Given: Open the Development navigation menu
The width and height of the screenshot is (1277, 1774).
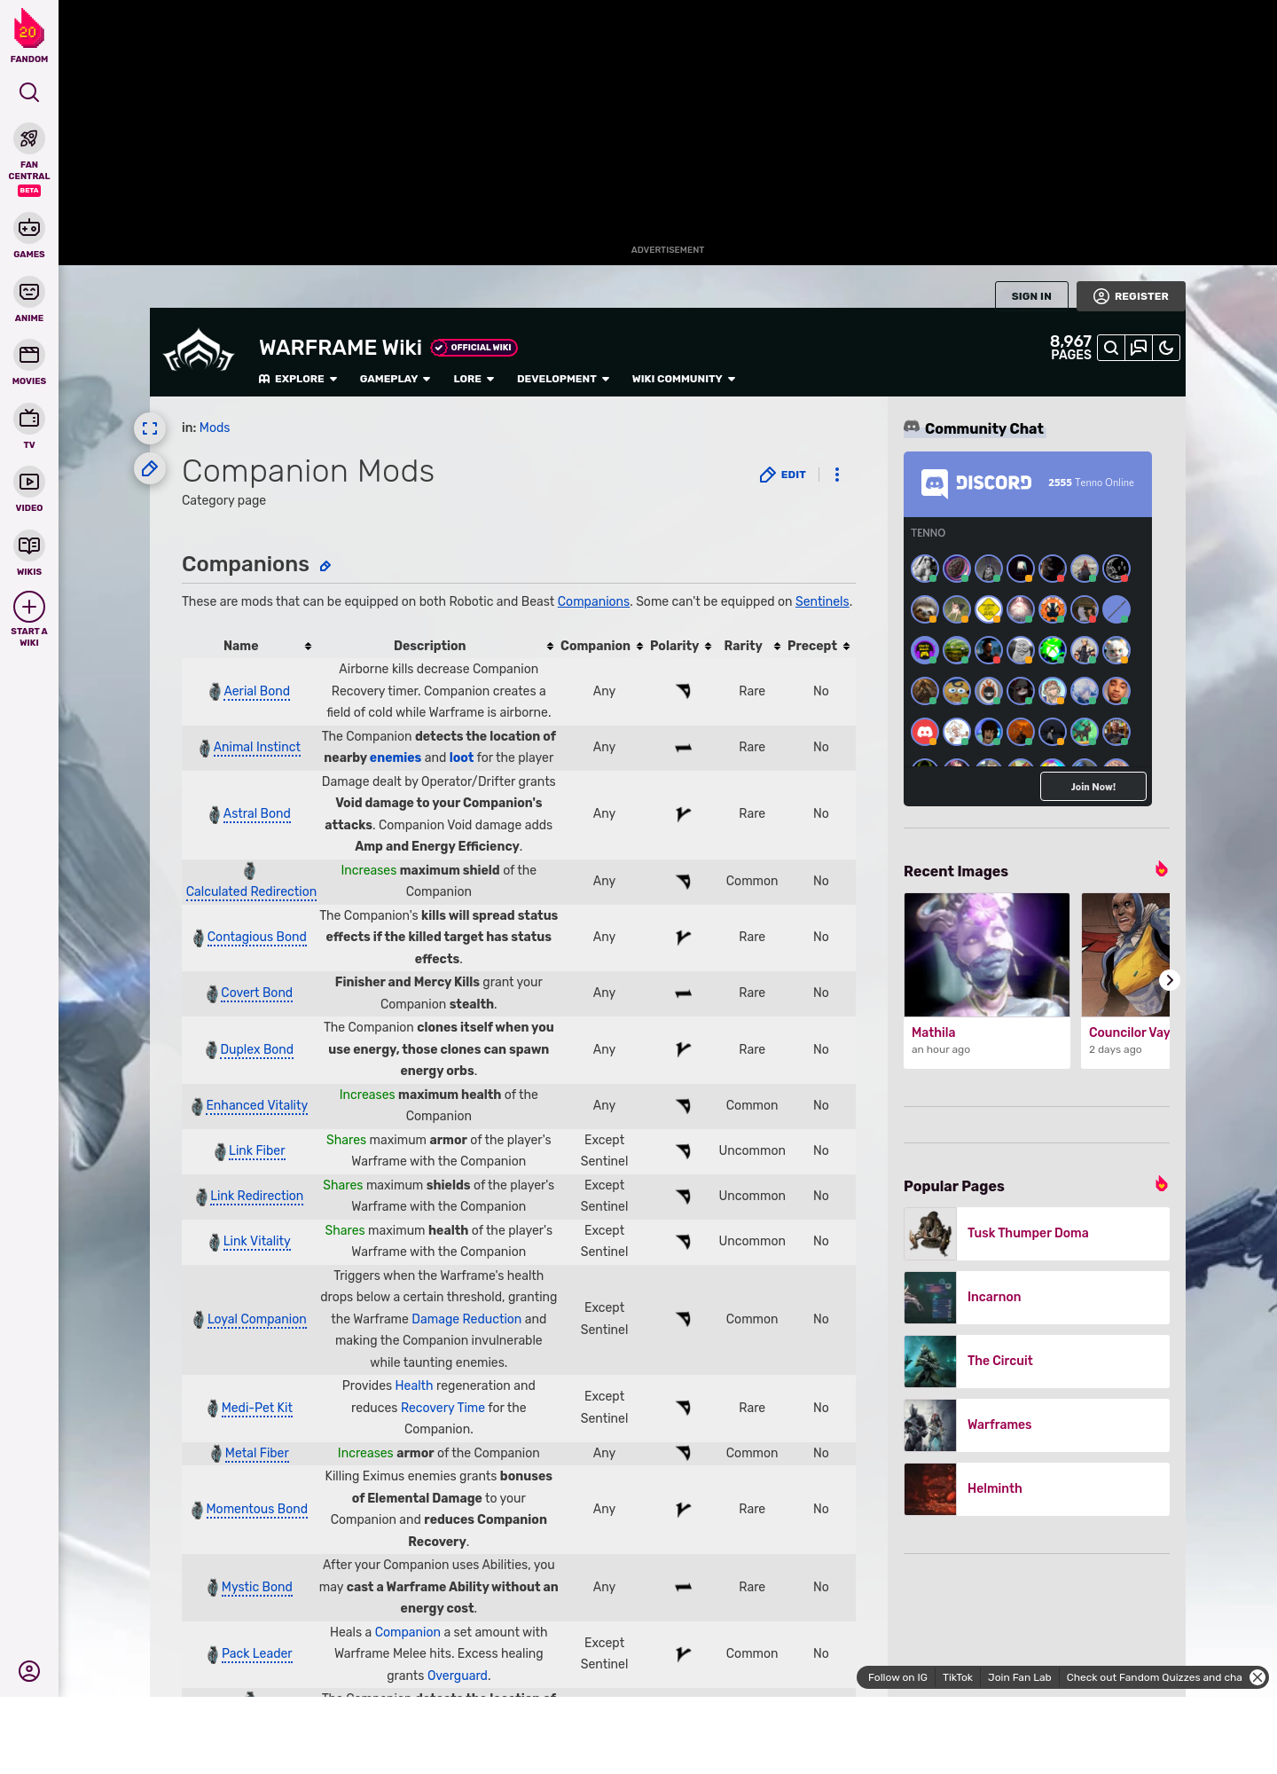Looking at the screenshot, I should 562,379.
